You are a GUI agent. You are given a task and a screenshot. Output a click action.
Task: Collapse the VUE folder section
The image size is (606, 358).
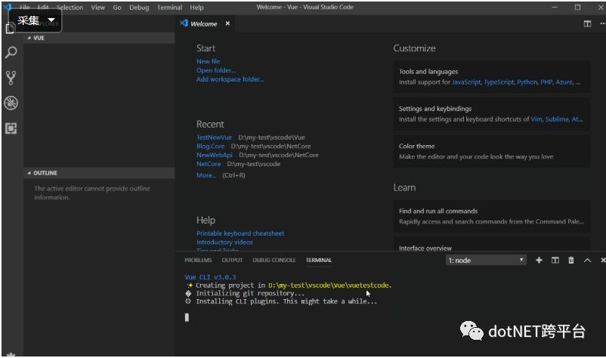pyautogui.click(x=99, y=38)
